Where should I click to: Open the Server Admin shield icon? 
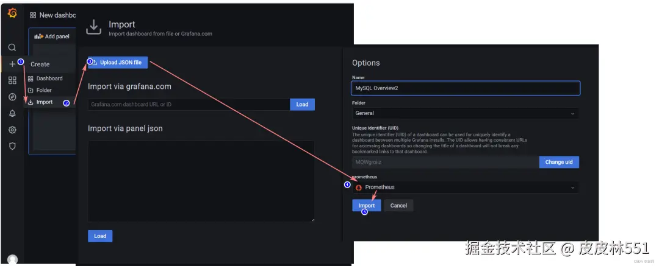pos(12,146)
